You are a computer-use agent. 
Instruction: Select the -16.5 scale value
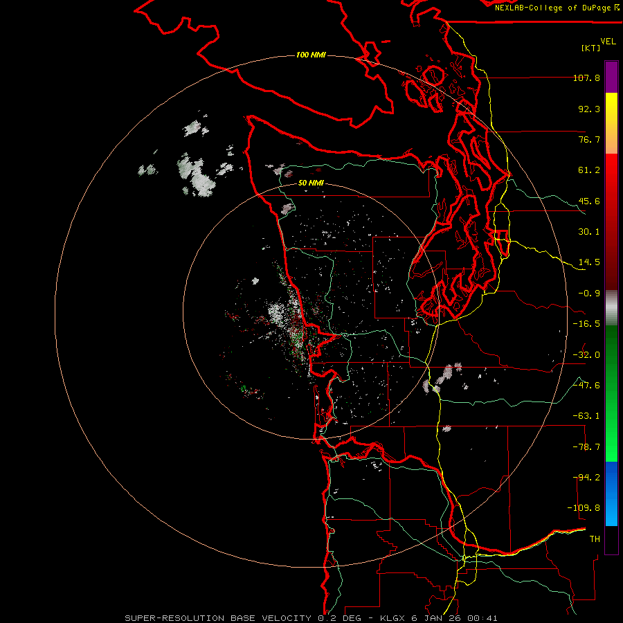(586, 324)
